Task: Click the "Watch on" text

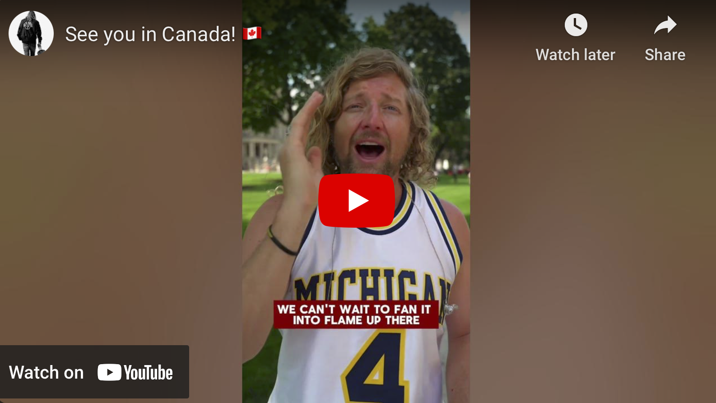Action: [46, 373]
